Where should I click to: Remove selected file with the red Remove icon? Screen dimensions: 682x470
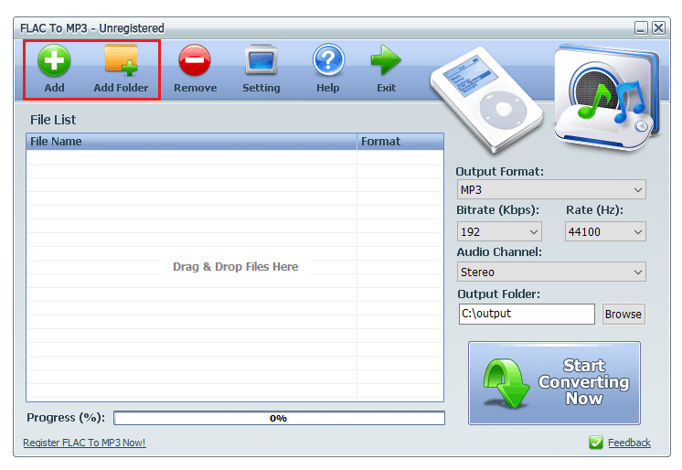click(195, 60)
